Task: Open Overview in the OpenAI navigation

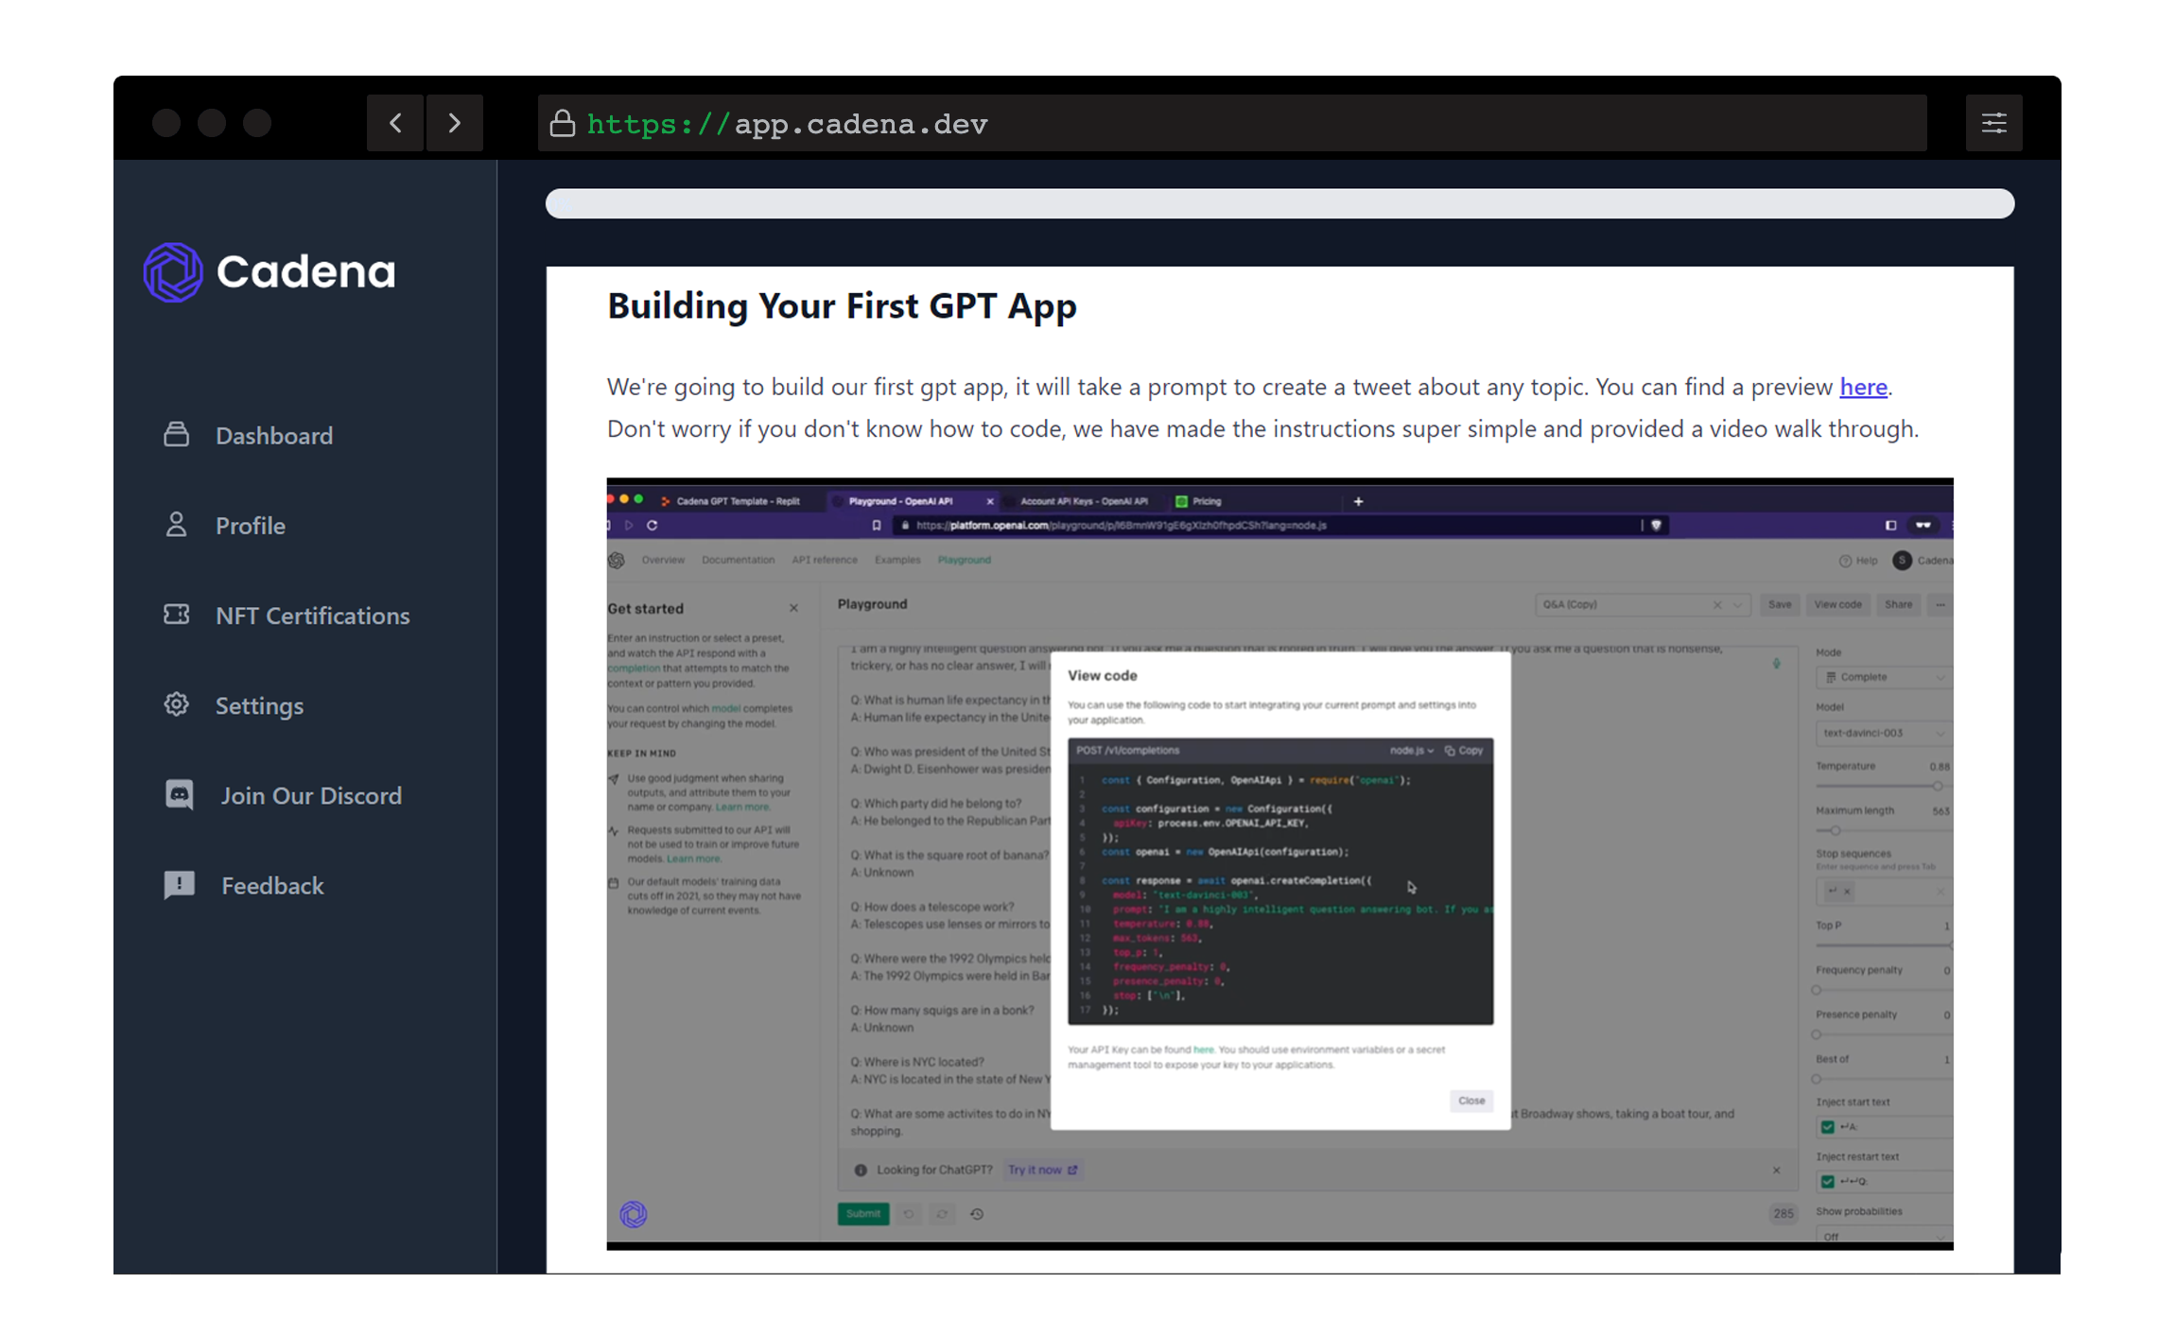Action: coord(663,560)
